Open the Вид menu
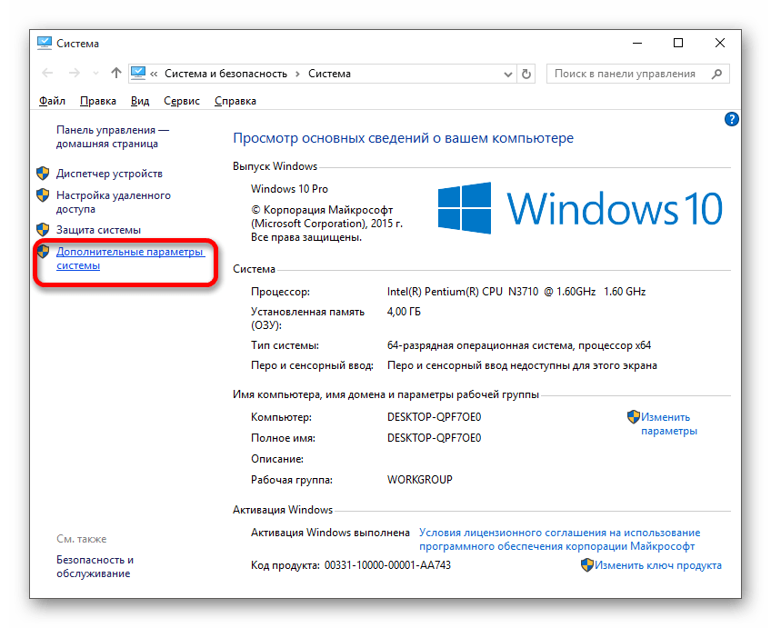 [140, 101]
